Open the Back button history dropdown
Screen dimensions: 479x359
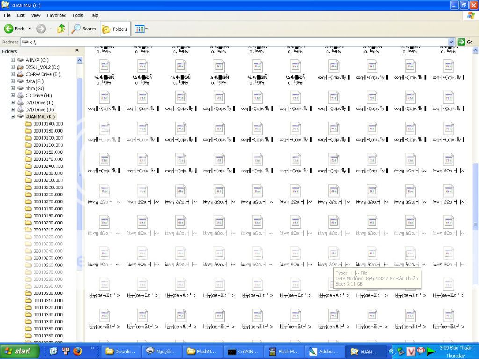coord(30,29)
